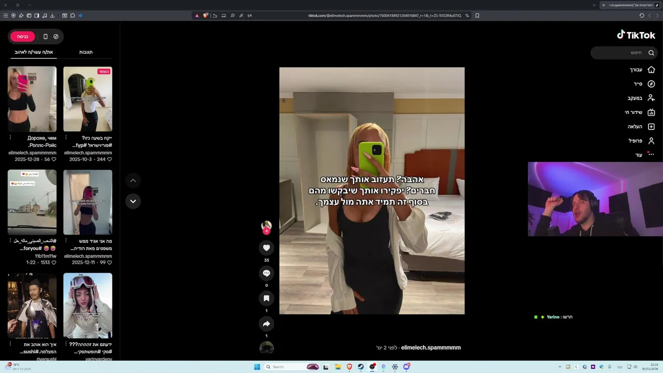Open options for the 'מה אני אגיד' post
The width and height of the screenshot is (663, 373).
click(66, 241)
